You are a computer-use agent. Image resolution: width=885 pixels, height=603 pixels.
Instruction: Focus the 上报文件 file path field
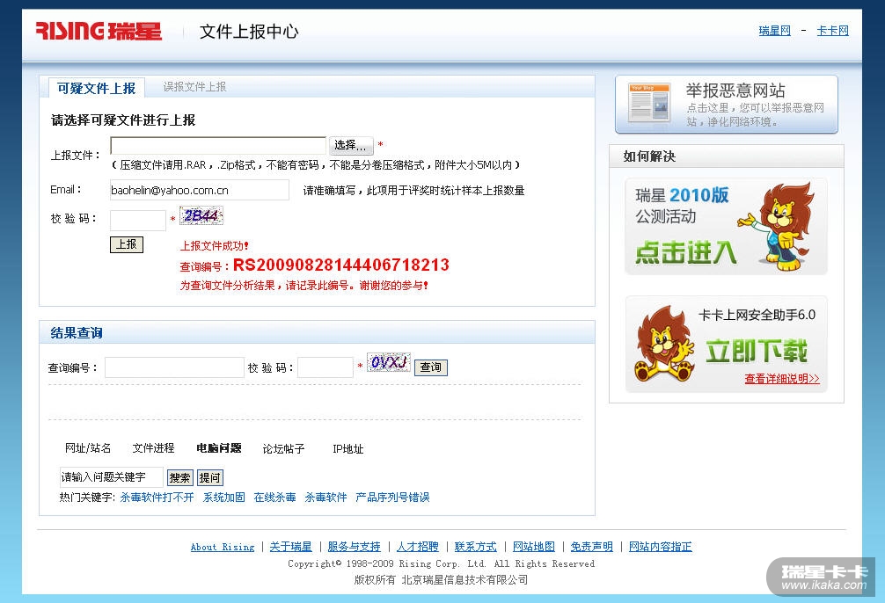[218, 146]
